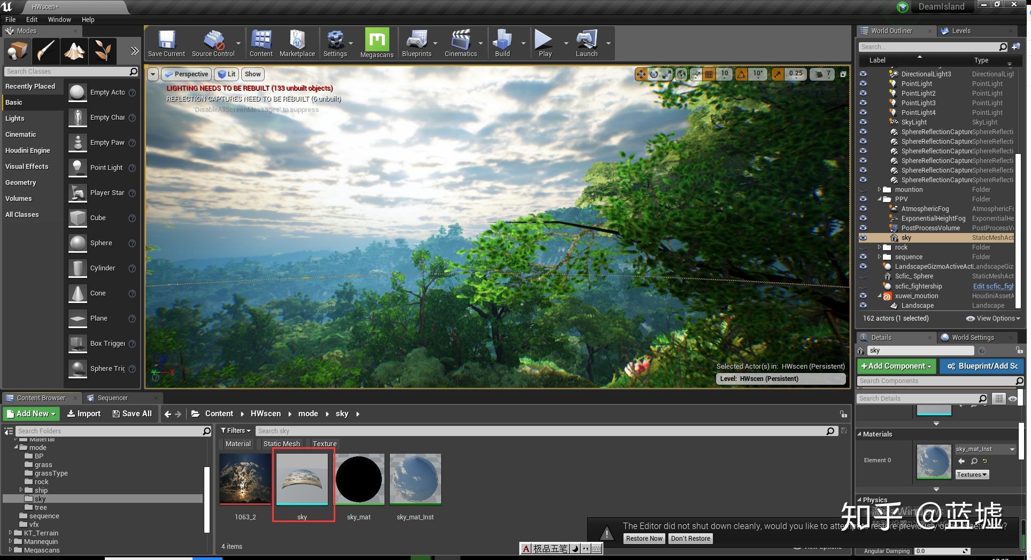
Task: Click Source Control on the toolbar
Action: pyautogui.click(x=213, y=40)
